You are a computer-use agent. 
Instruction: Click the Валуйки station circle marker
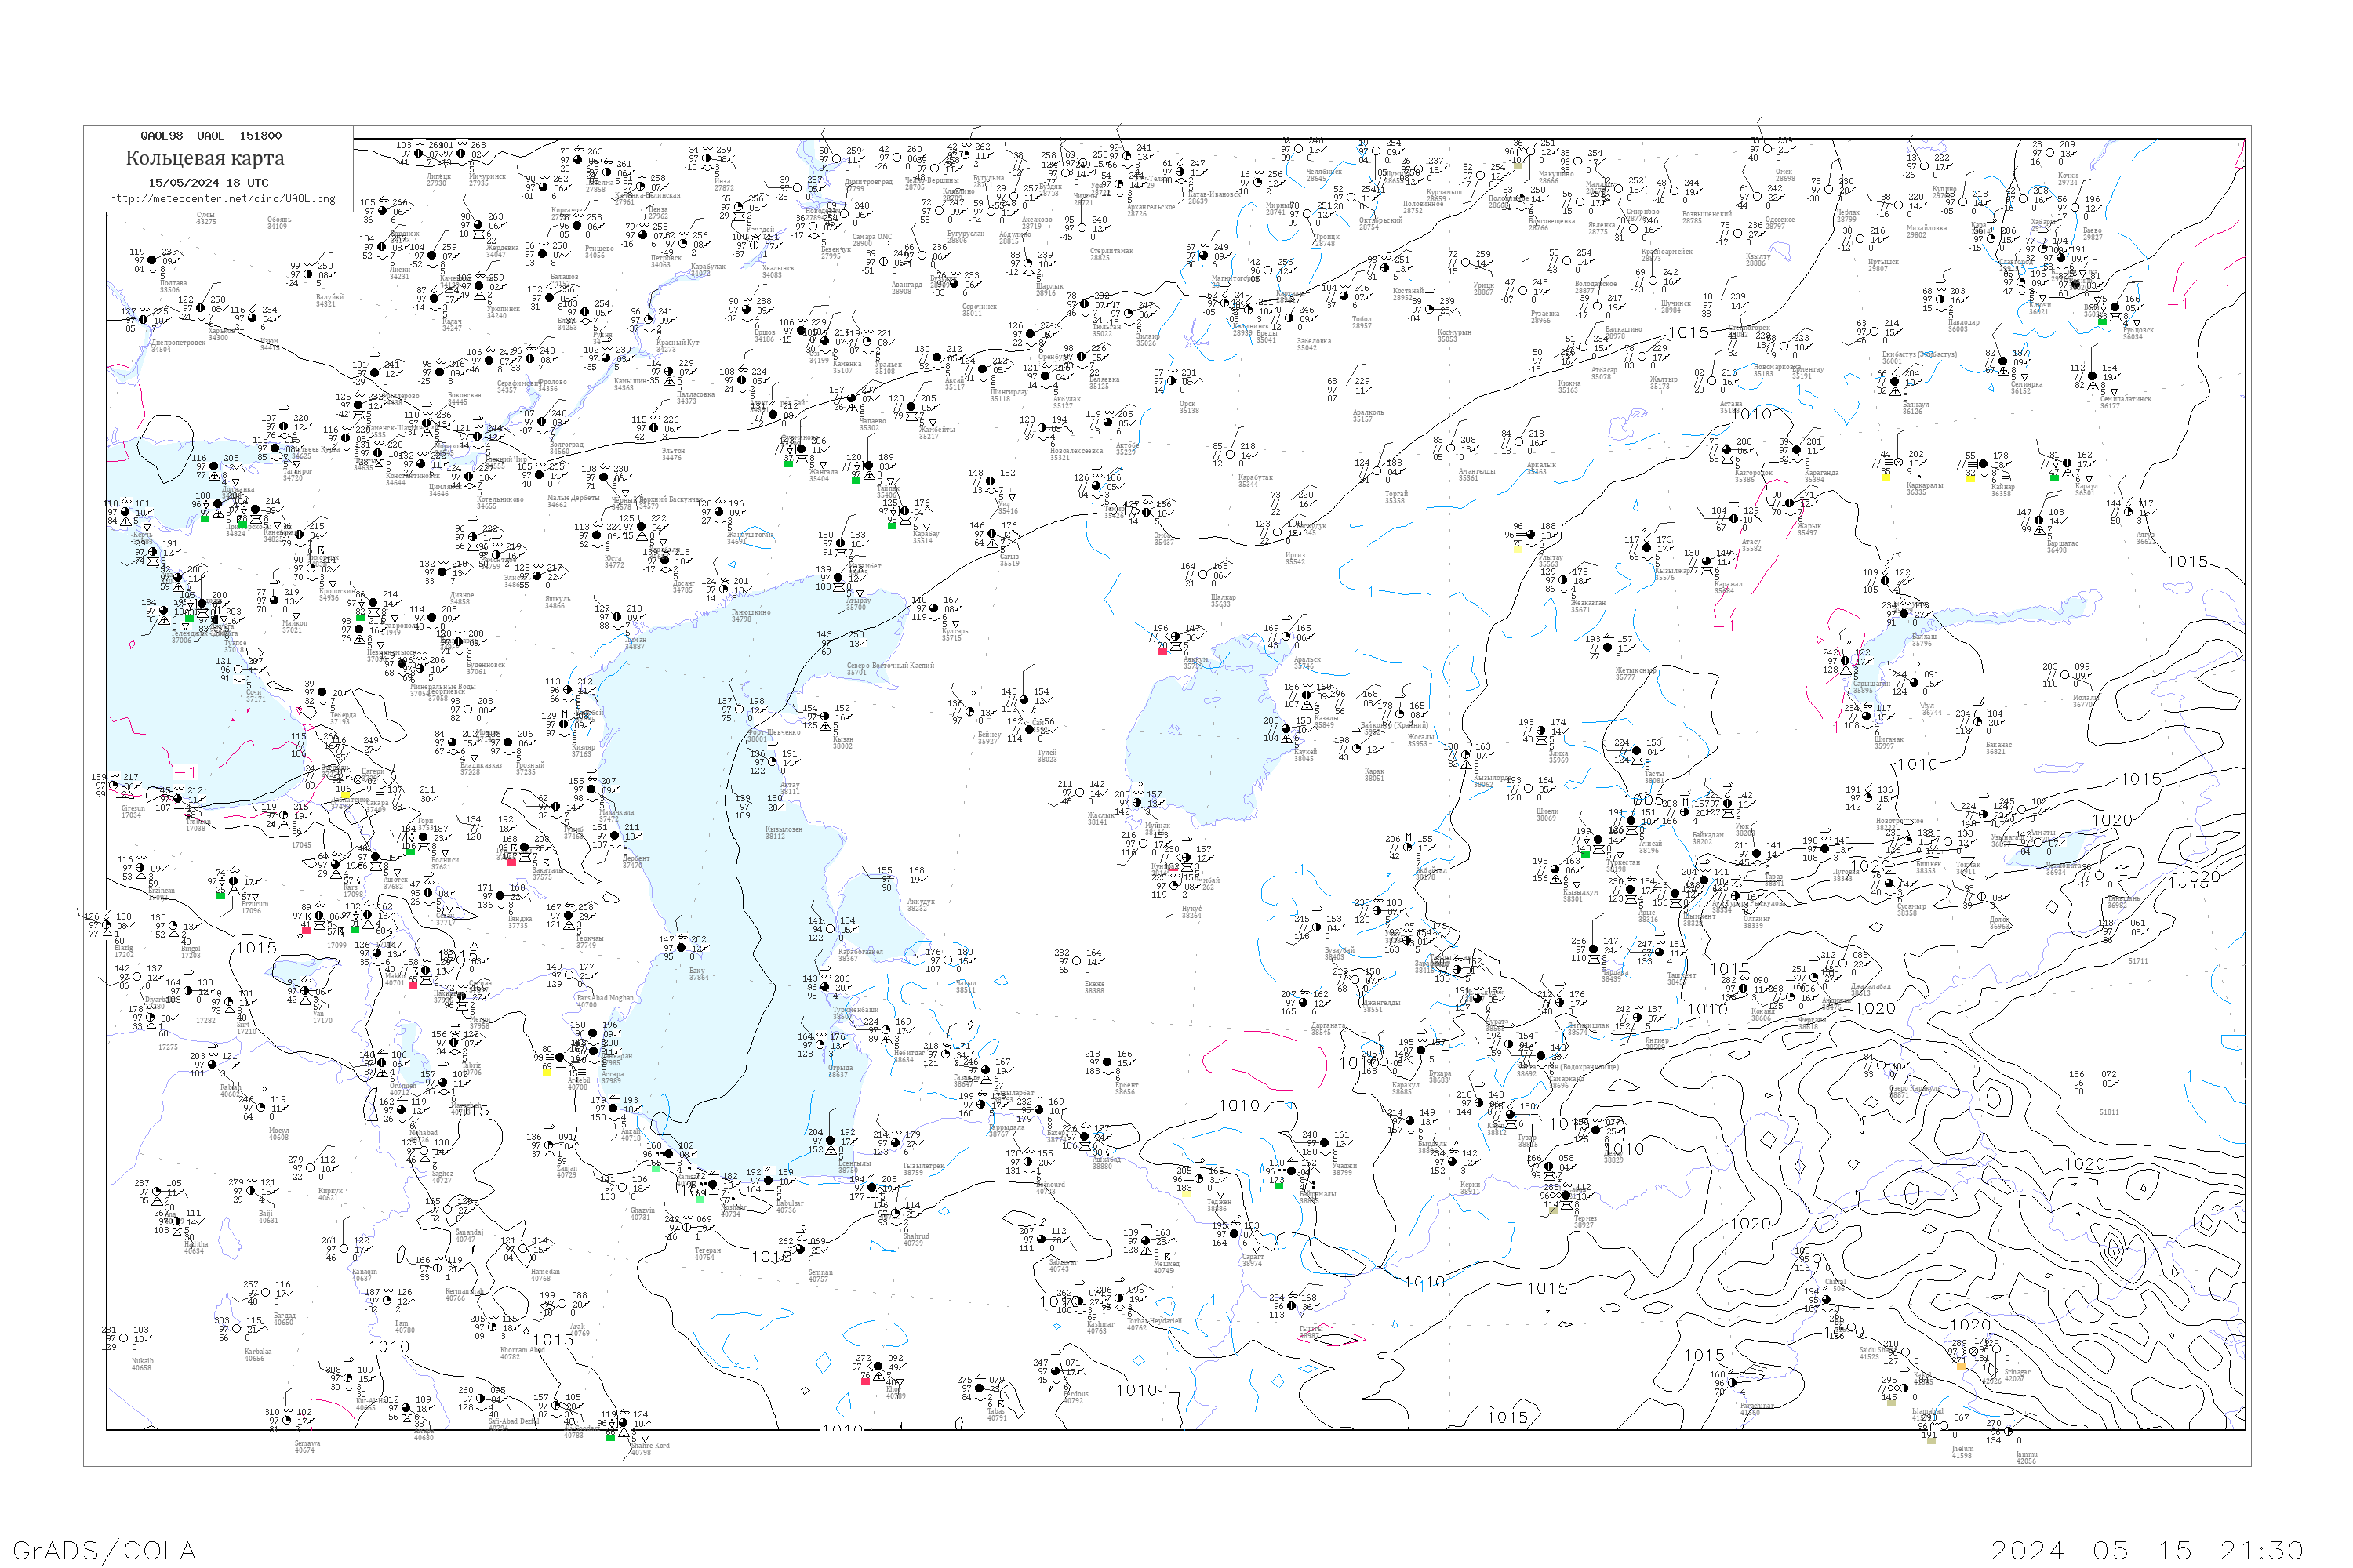[x=308, y=274]
